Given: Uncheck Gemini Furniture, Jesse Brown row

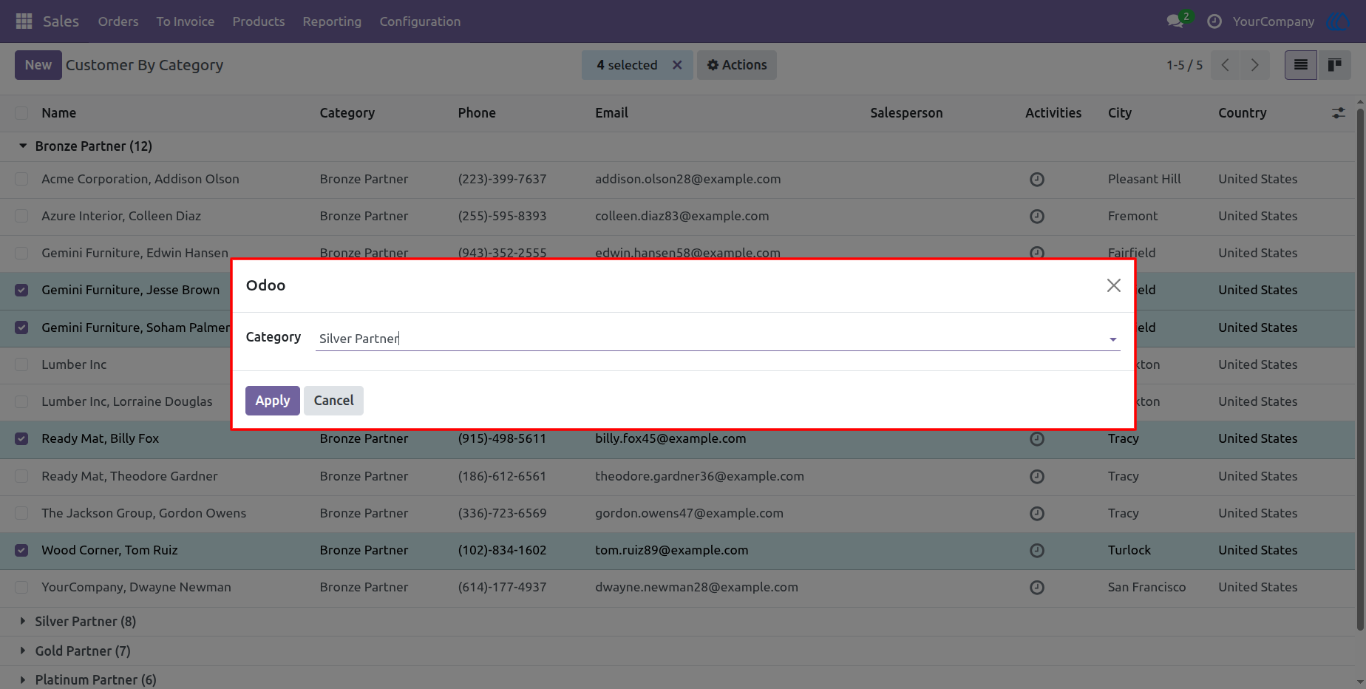Looking at the screenshot, I should 21,290.
